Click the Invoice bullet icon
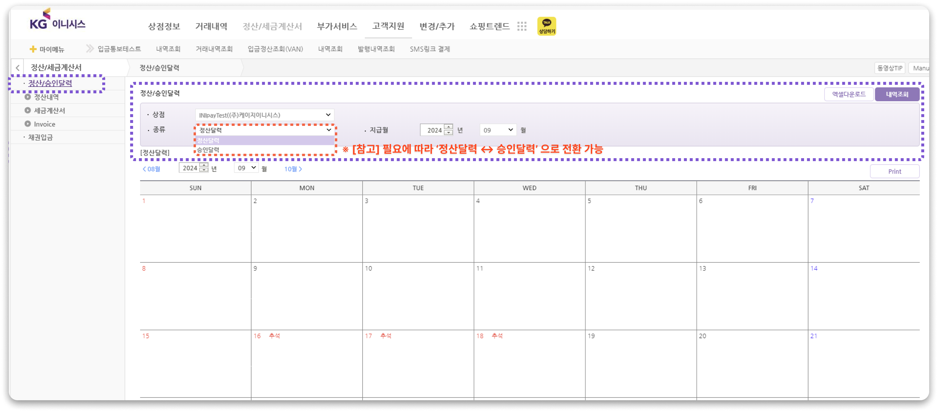Screen dimensions: 938x412 tap(28, 124)
